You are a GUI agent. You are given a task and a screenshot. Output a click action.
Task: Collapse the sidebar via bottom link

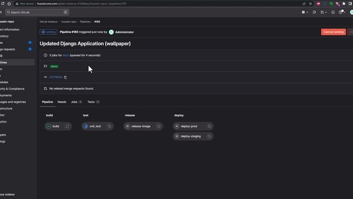coord(7,194)
